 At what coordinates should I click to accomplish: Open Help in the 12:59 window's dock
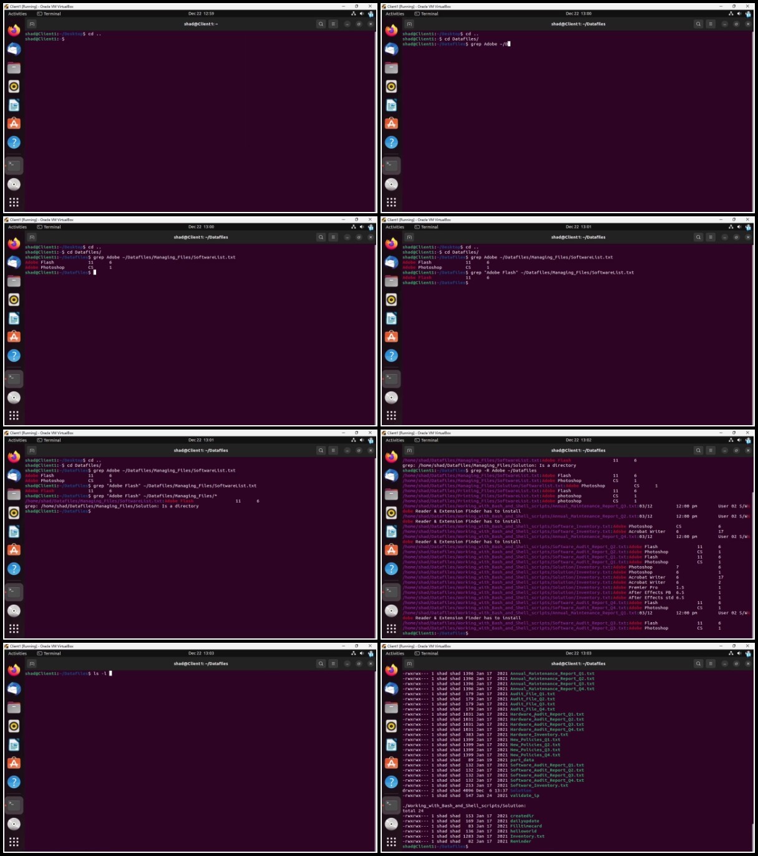point(14,143)
